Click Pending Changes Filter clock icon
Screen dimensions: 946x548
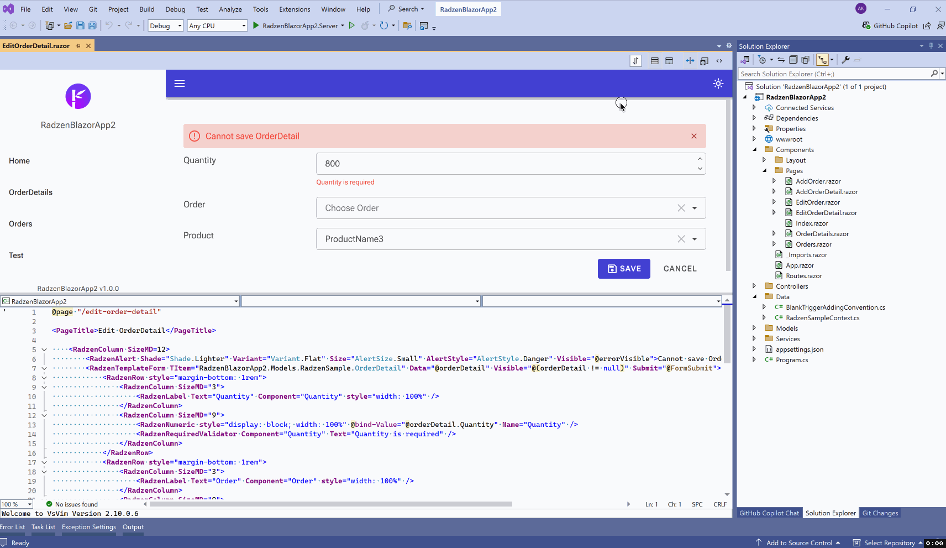[x=763, y=60]
